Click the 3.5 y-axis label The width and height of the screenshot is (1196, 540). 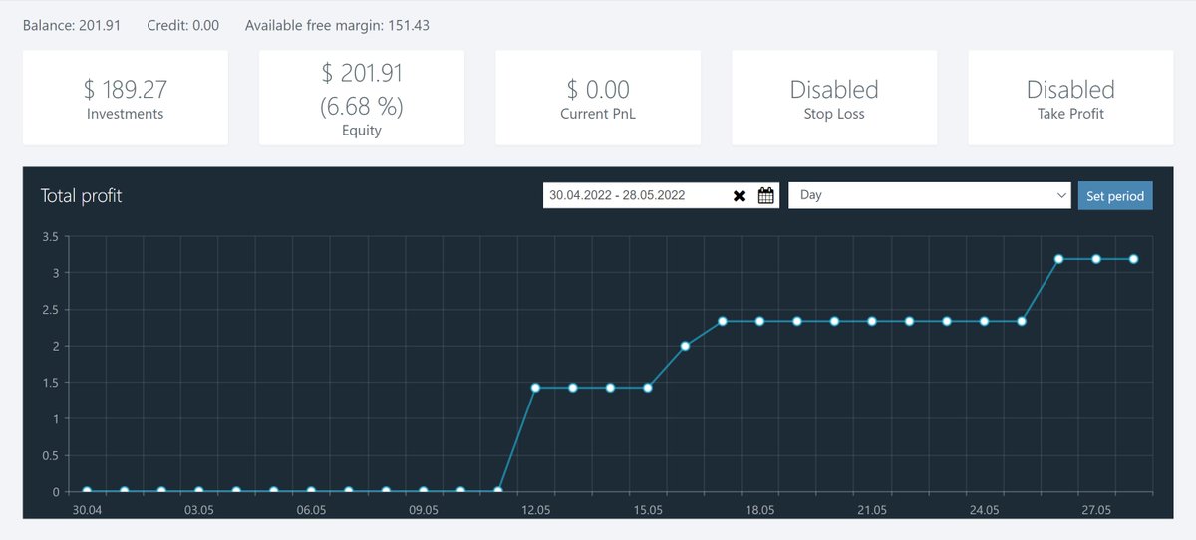(x=51, y=237)
